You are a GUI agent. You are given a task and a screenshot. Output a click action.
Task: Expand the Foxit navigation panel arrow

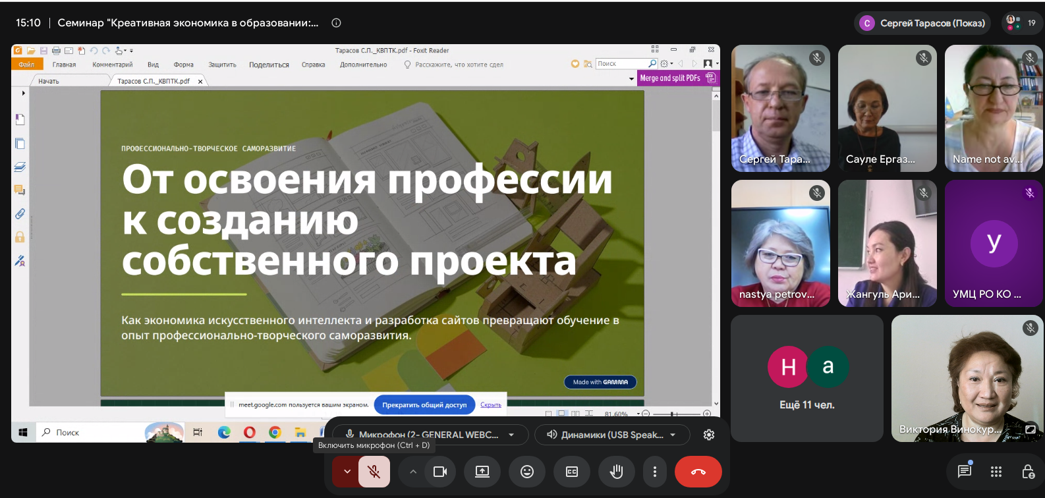tap(23, 93)
